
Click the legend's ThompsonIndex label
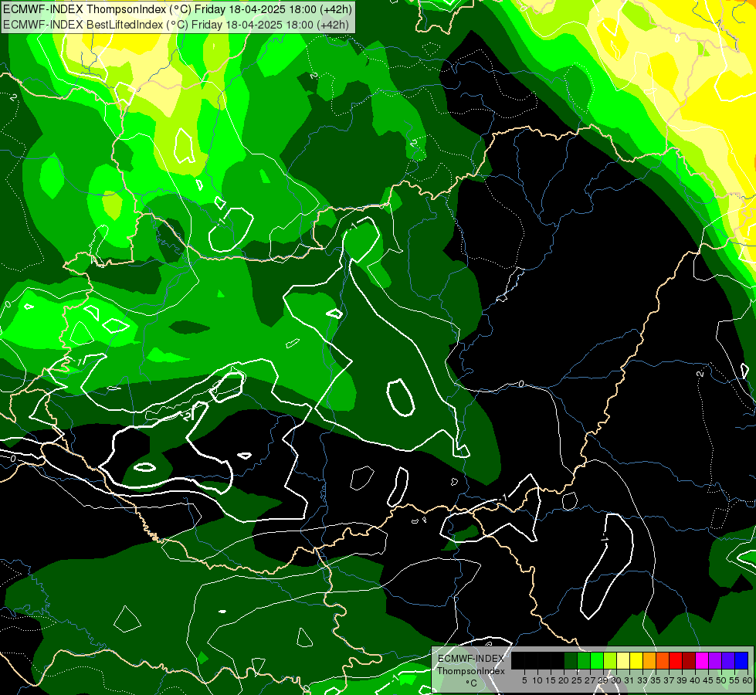pyautogui.click(x=471, y=671)
